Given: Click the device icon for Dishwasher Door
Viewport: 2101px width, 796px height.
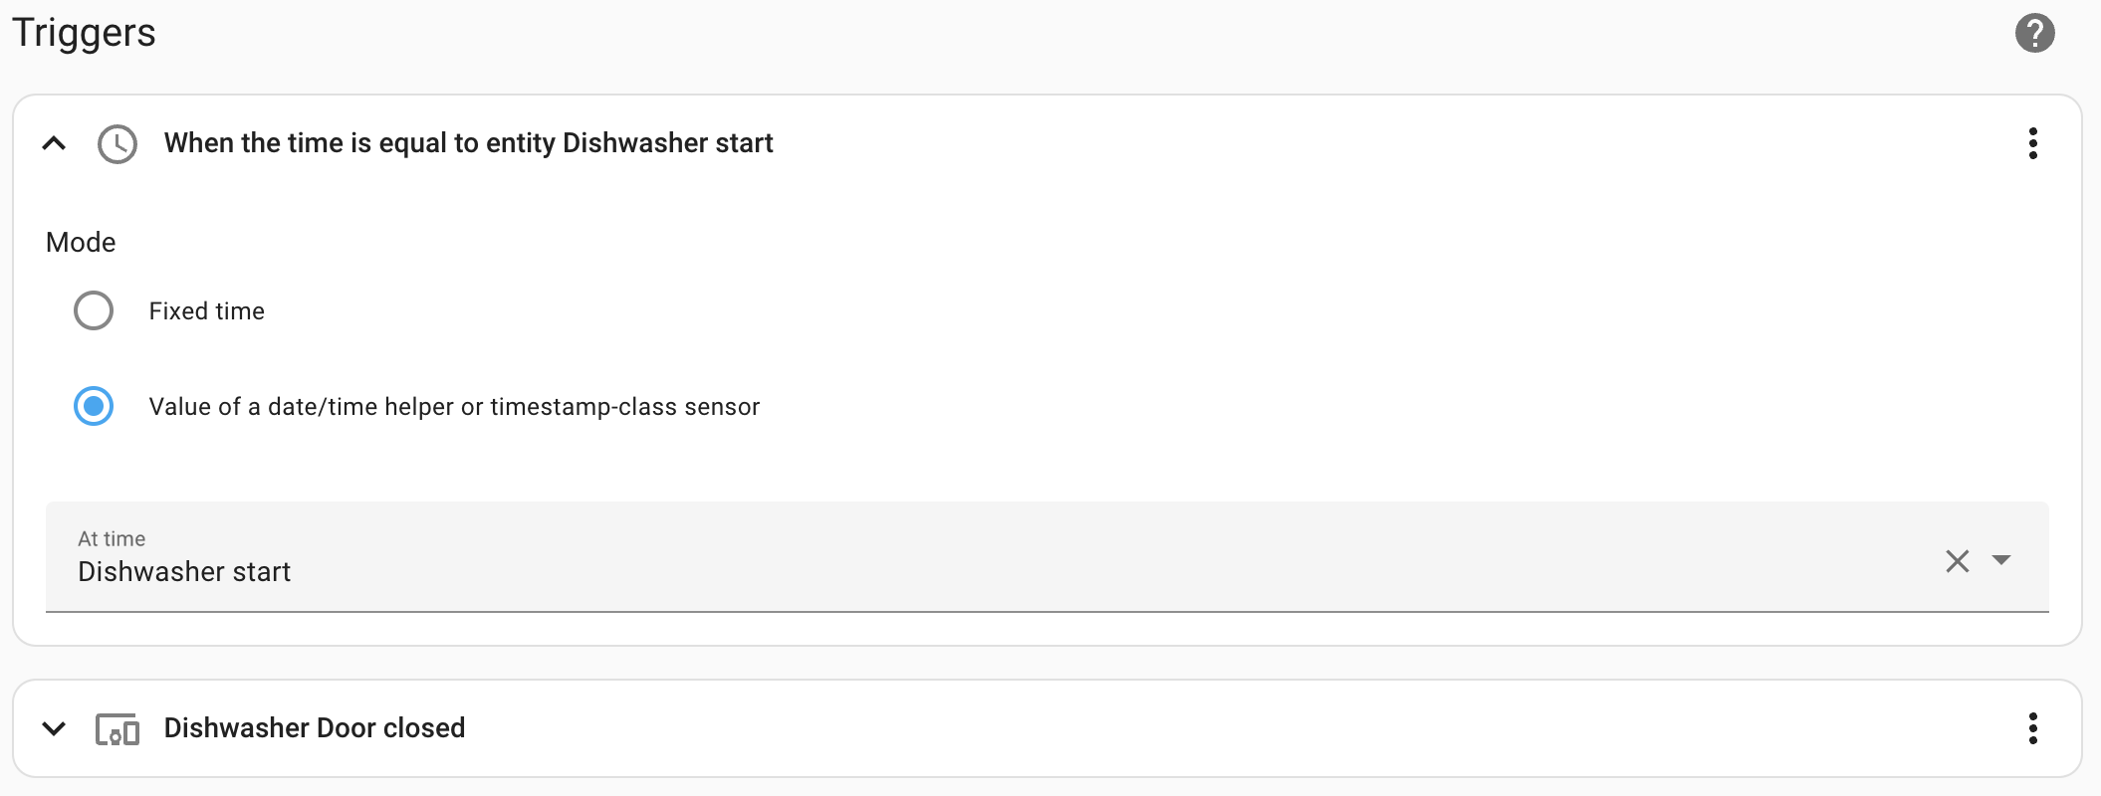Looking at the screenshot, I should (117, 729).
